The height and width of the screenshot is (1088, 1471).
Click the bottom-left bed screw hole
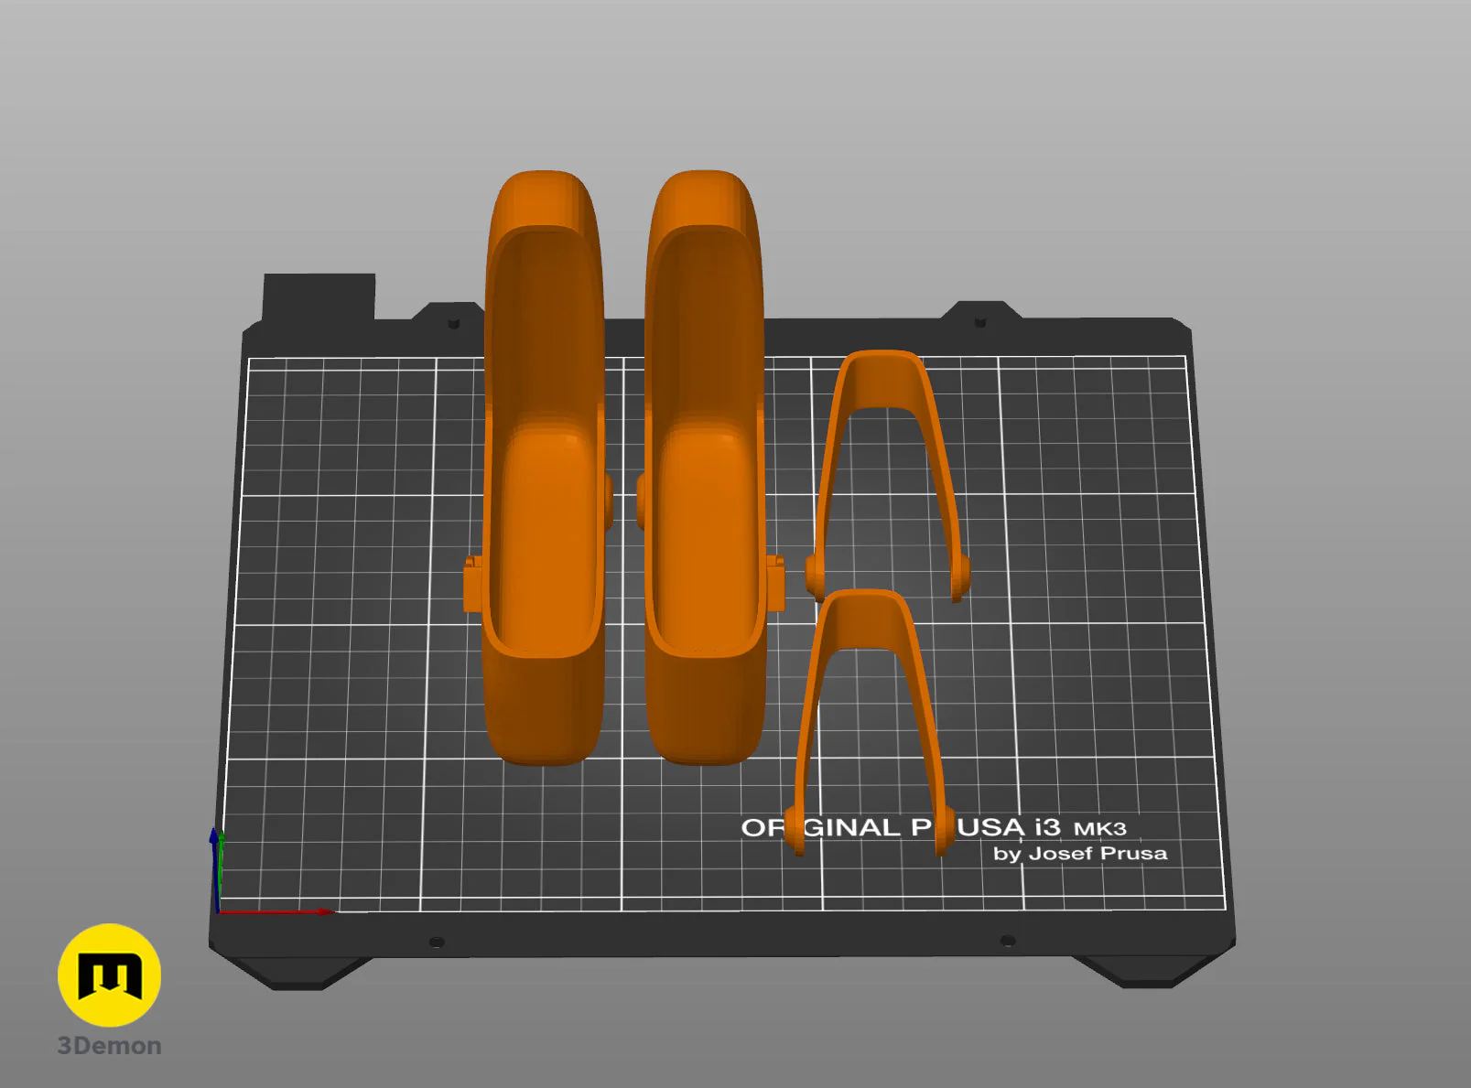point(437,942)
